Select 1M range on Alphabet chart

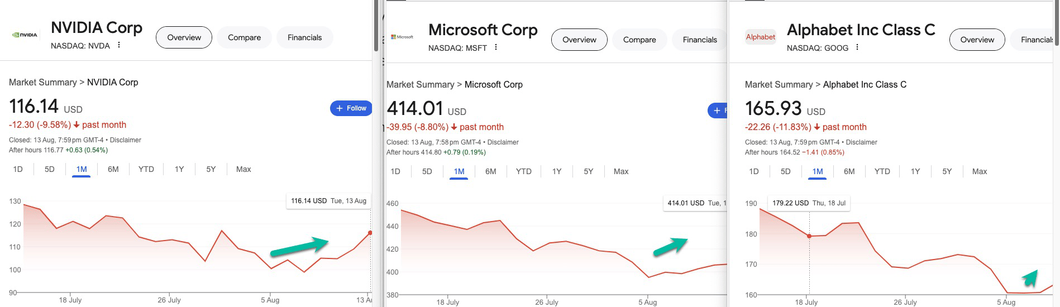click(818, 171)
